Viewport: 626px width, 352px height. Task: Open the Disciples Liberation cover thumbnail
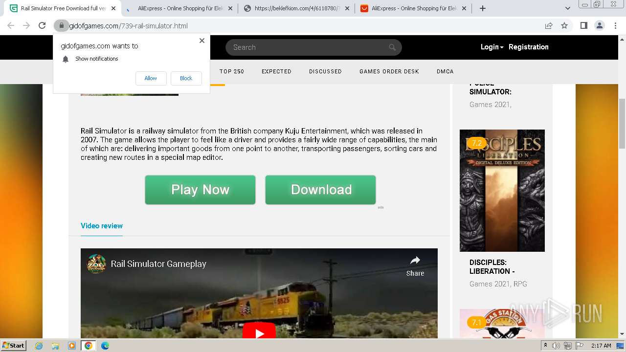502,191
